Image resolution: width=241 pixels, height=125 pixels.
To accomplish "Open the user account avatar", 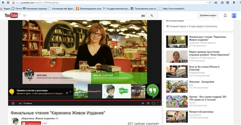I will point(234,16).
